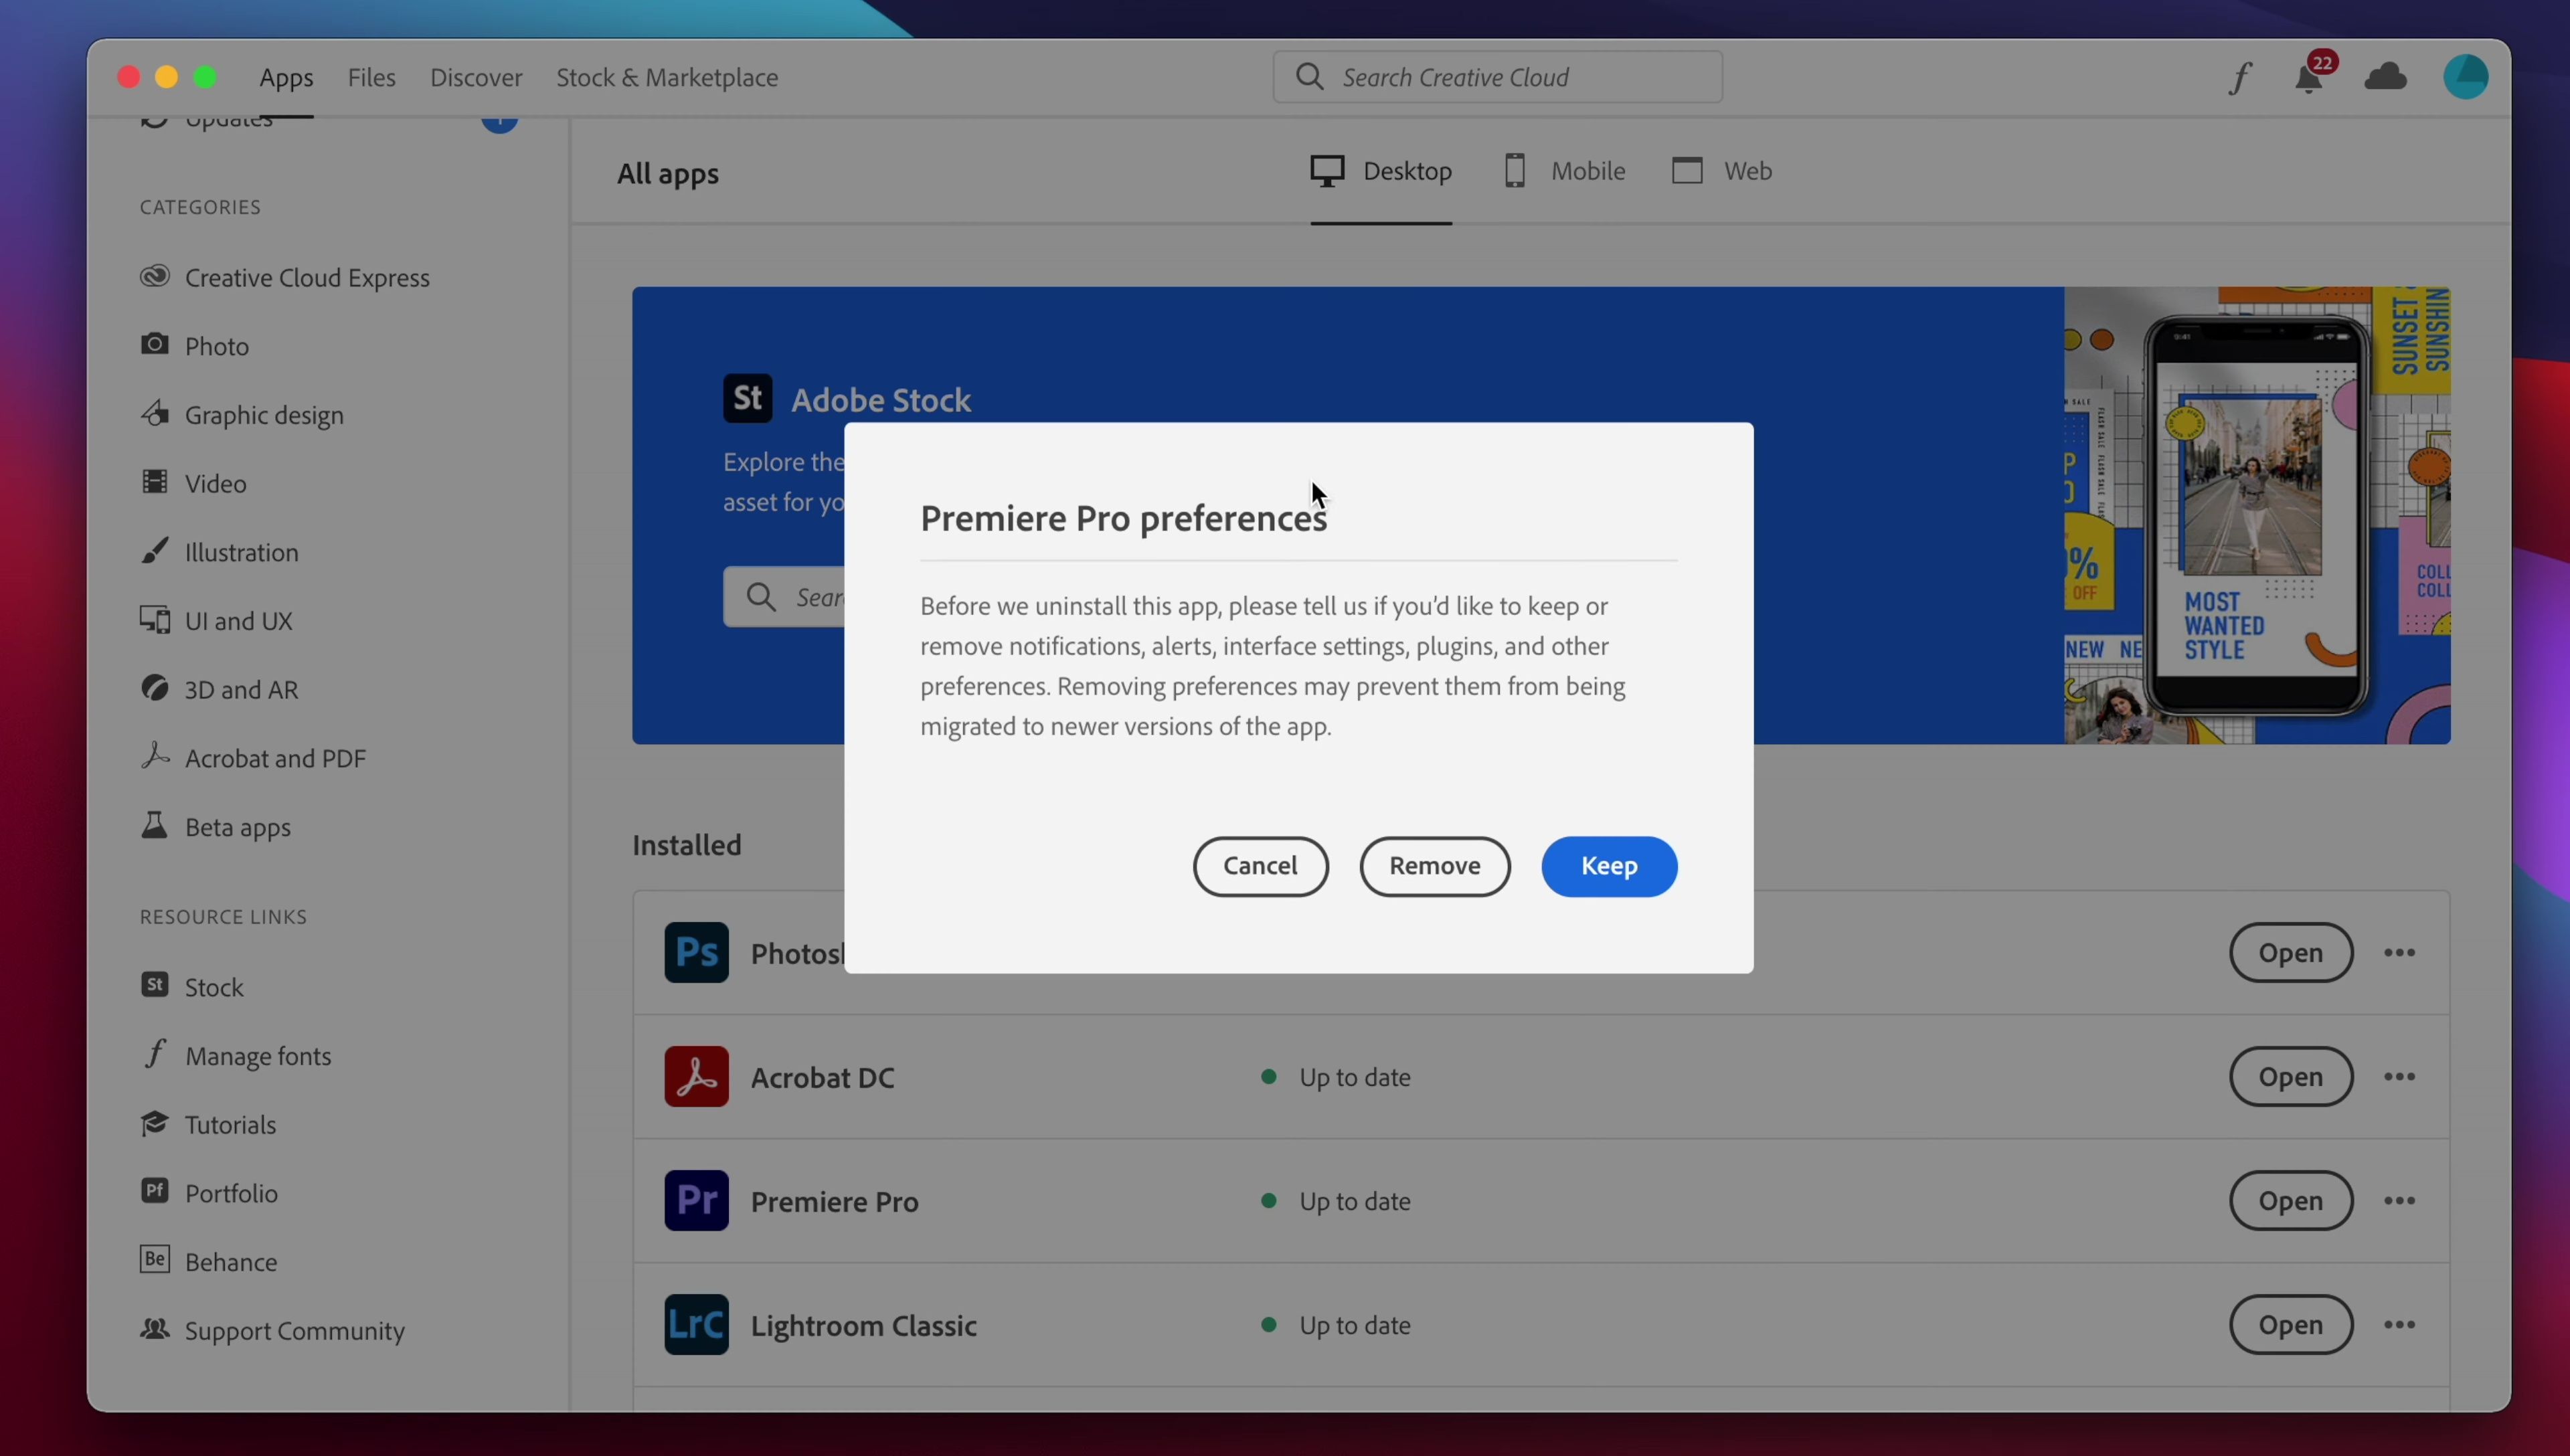2570x1456 pixels.
Task: Open notifications bell with 22 badge
Action: [2310, 77]
